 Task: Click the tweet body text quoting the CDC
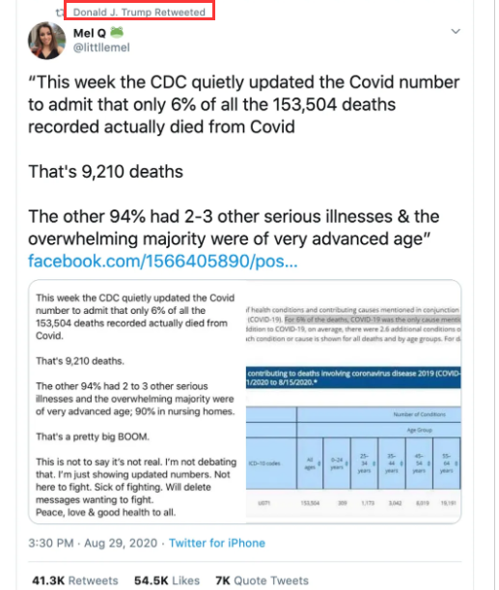(x=243, y=160)
